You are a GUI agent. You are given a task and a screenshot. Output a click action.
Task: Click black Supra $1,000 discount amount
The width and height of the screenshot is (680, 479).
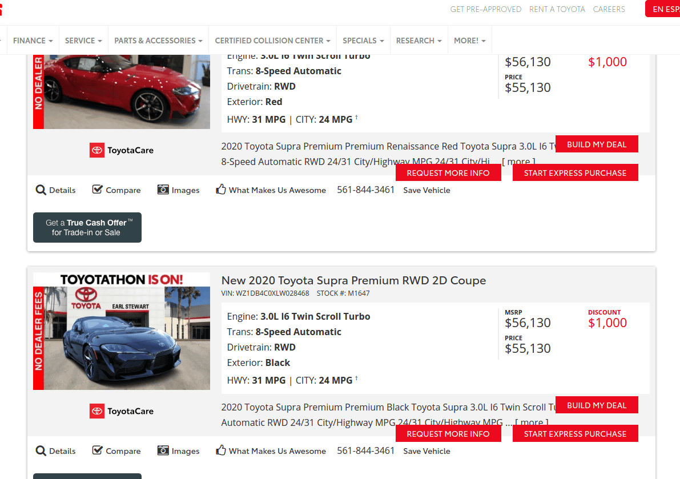(x=607, y=323)
